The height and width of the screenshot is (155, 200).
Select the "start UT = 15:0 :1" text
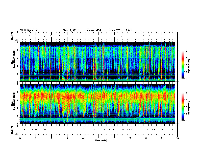122,30
